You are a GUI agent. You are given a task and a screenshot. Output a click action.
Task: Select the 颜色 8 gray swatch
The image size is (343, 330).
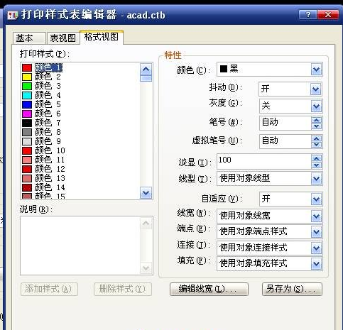(x=27, y=132)
